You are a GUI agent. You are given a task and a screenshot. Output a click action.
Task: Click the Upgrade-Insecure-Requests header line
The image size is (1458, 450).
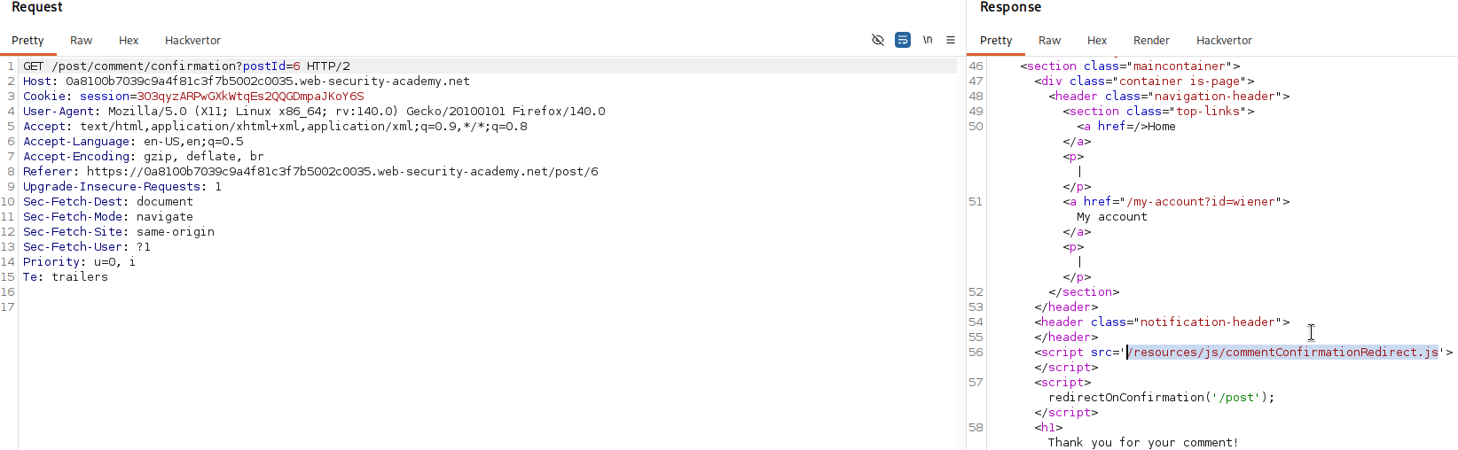click(x=122, y=187)
